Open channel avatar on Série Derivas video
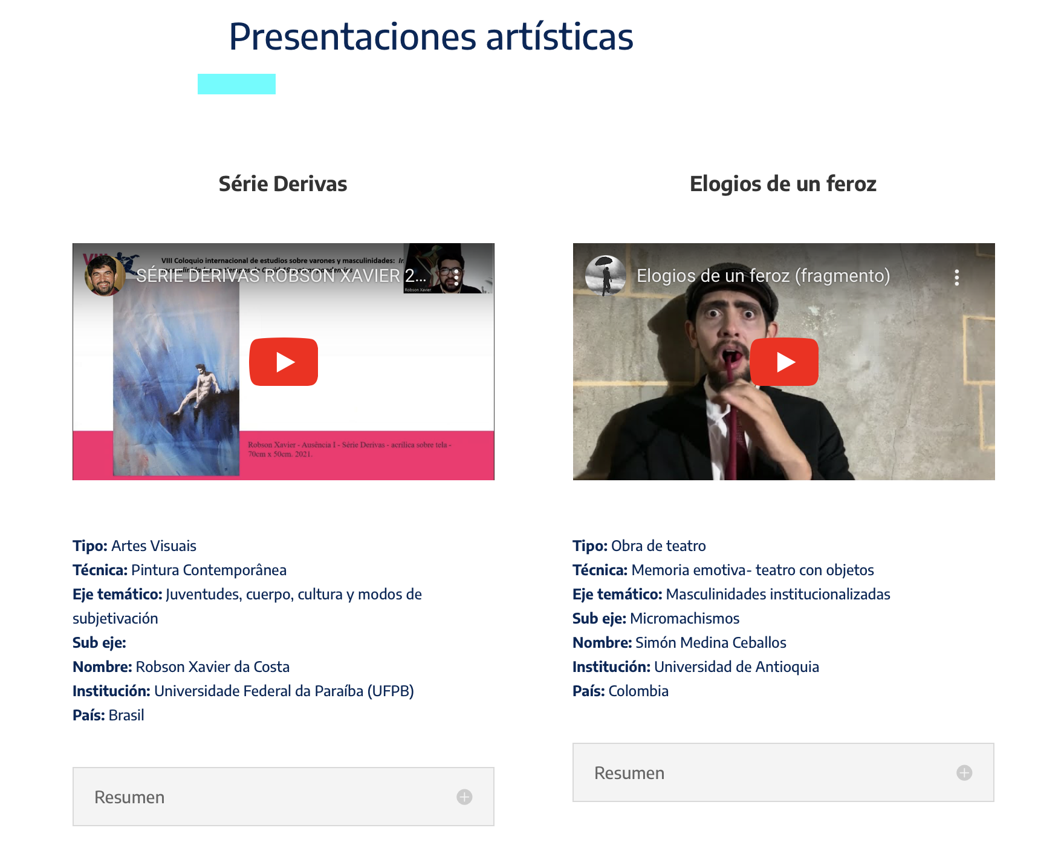 [x=105, y=276]
